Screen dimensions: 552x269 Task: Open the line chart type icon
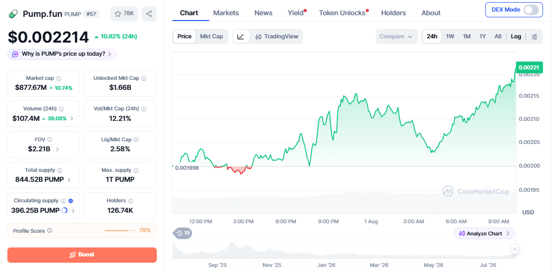pos(241,37)
